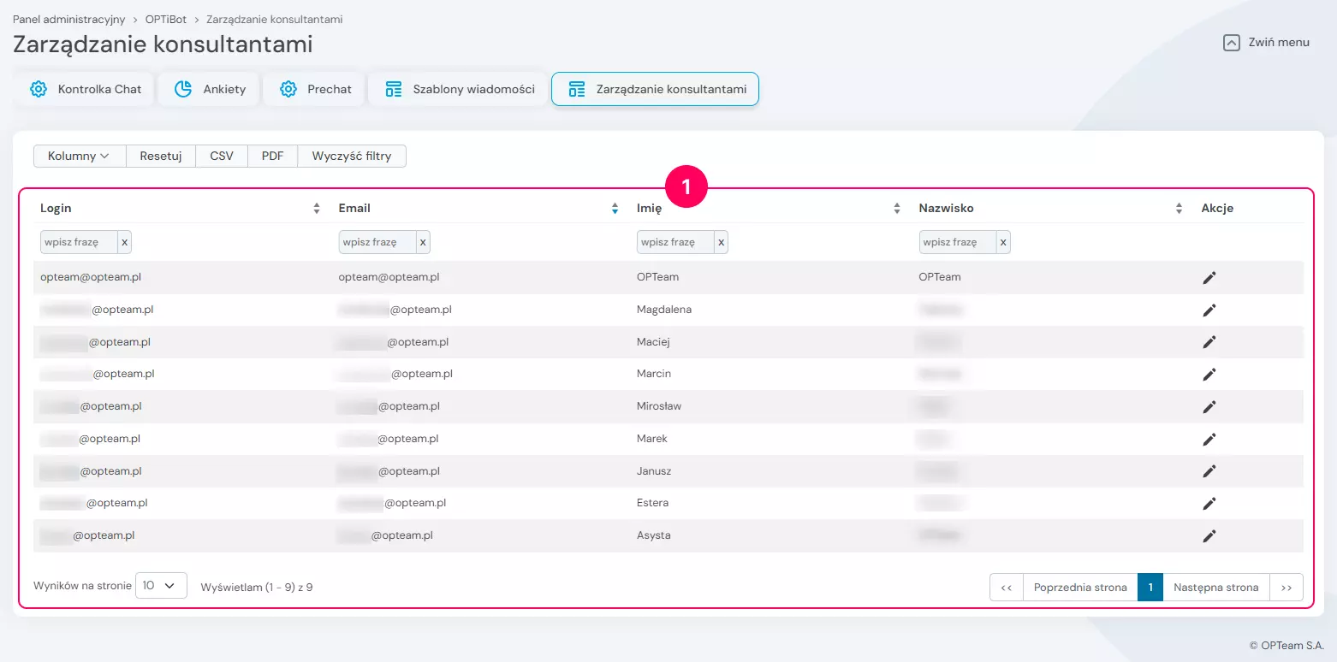The image size is (1337, 662).
Task: Sort the table by Login column arrows
Action: pos(317,208)
